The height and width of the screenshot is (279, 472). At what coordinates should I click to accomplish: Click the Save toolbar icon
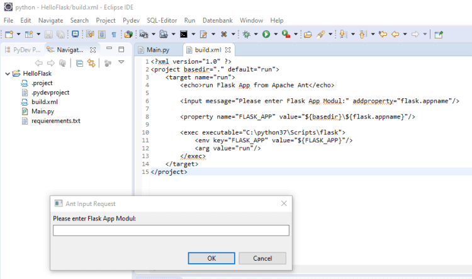47,34
